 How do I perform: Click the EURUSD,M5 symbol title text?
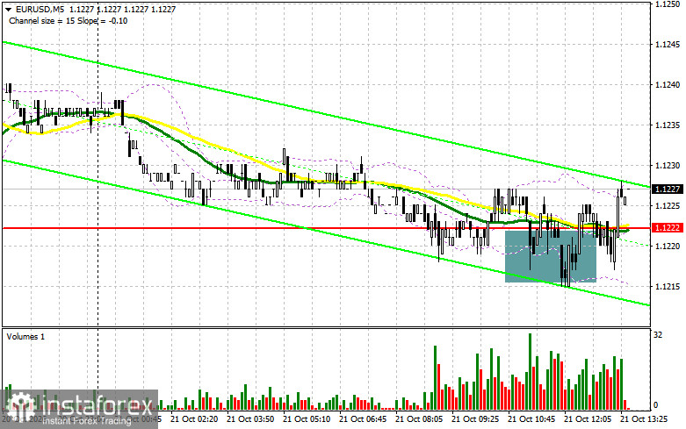[x=40, y=9]
